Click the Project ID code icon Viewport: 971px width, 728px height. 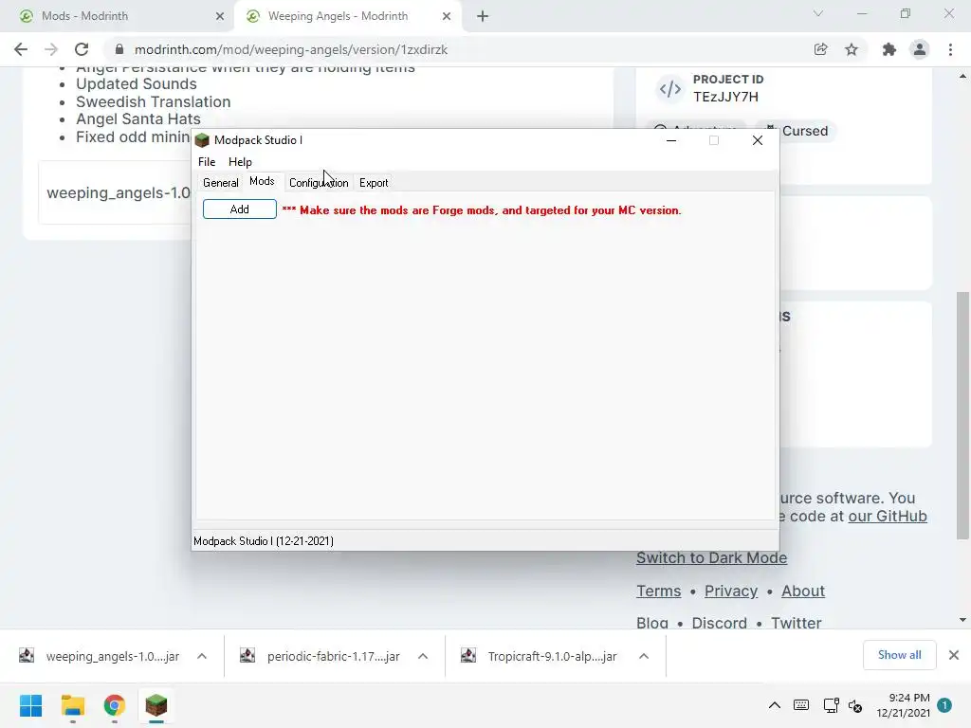coord(670,88)
